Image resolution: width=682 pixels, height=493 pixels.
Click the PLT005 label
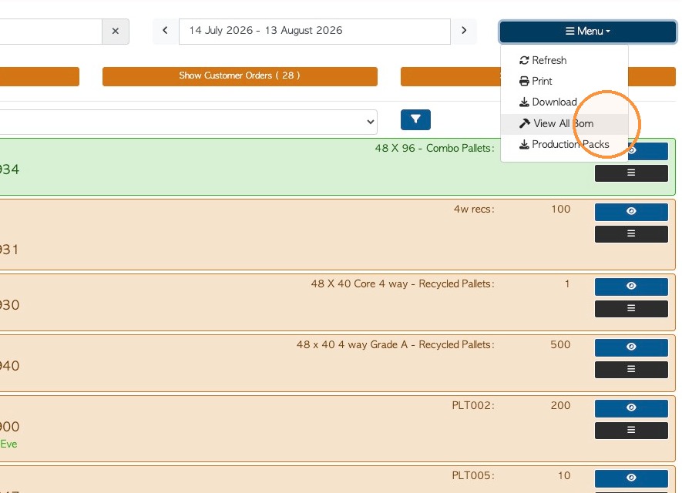coord(473,475)
